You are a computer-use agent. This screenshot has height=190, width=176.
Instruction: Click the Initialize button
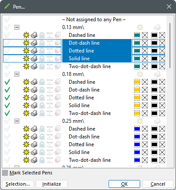(51, 184)
